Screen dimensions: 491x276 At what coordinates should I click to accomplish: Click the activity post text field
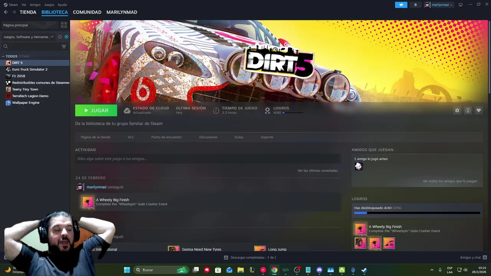tap(208, 159)
